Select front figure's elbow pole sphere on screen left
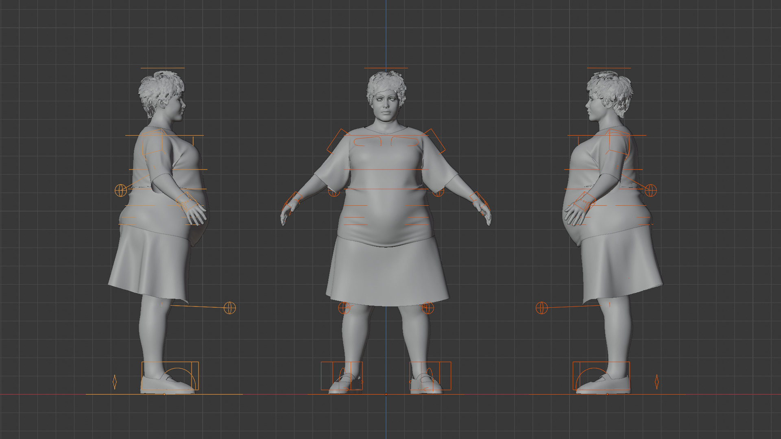This screenshot has width=781, height=439. coord(334,191)
